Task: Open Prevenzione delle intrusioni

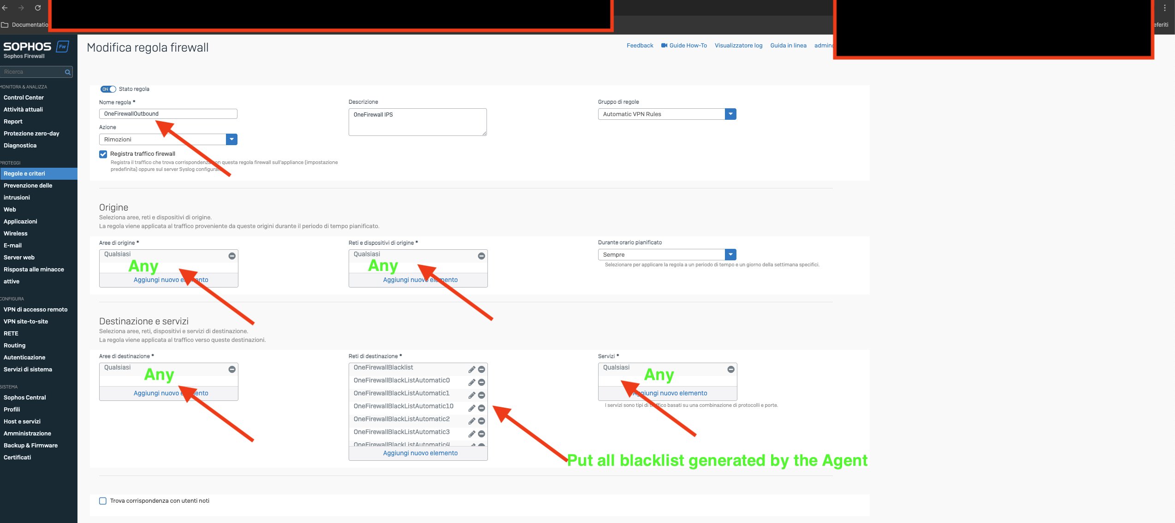Action: (x=28, y=192)
